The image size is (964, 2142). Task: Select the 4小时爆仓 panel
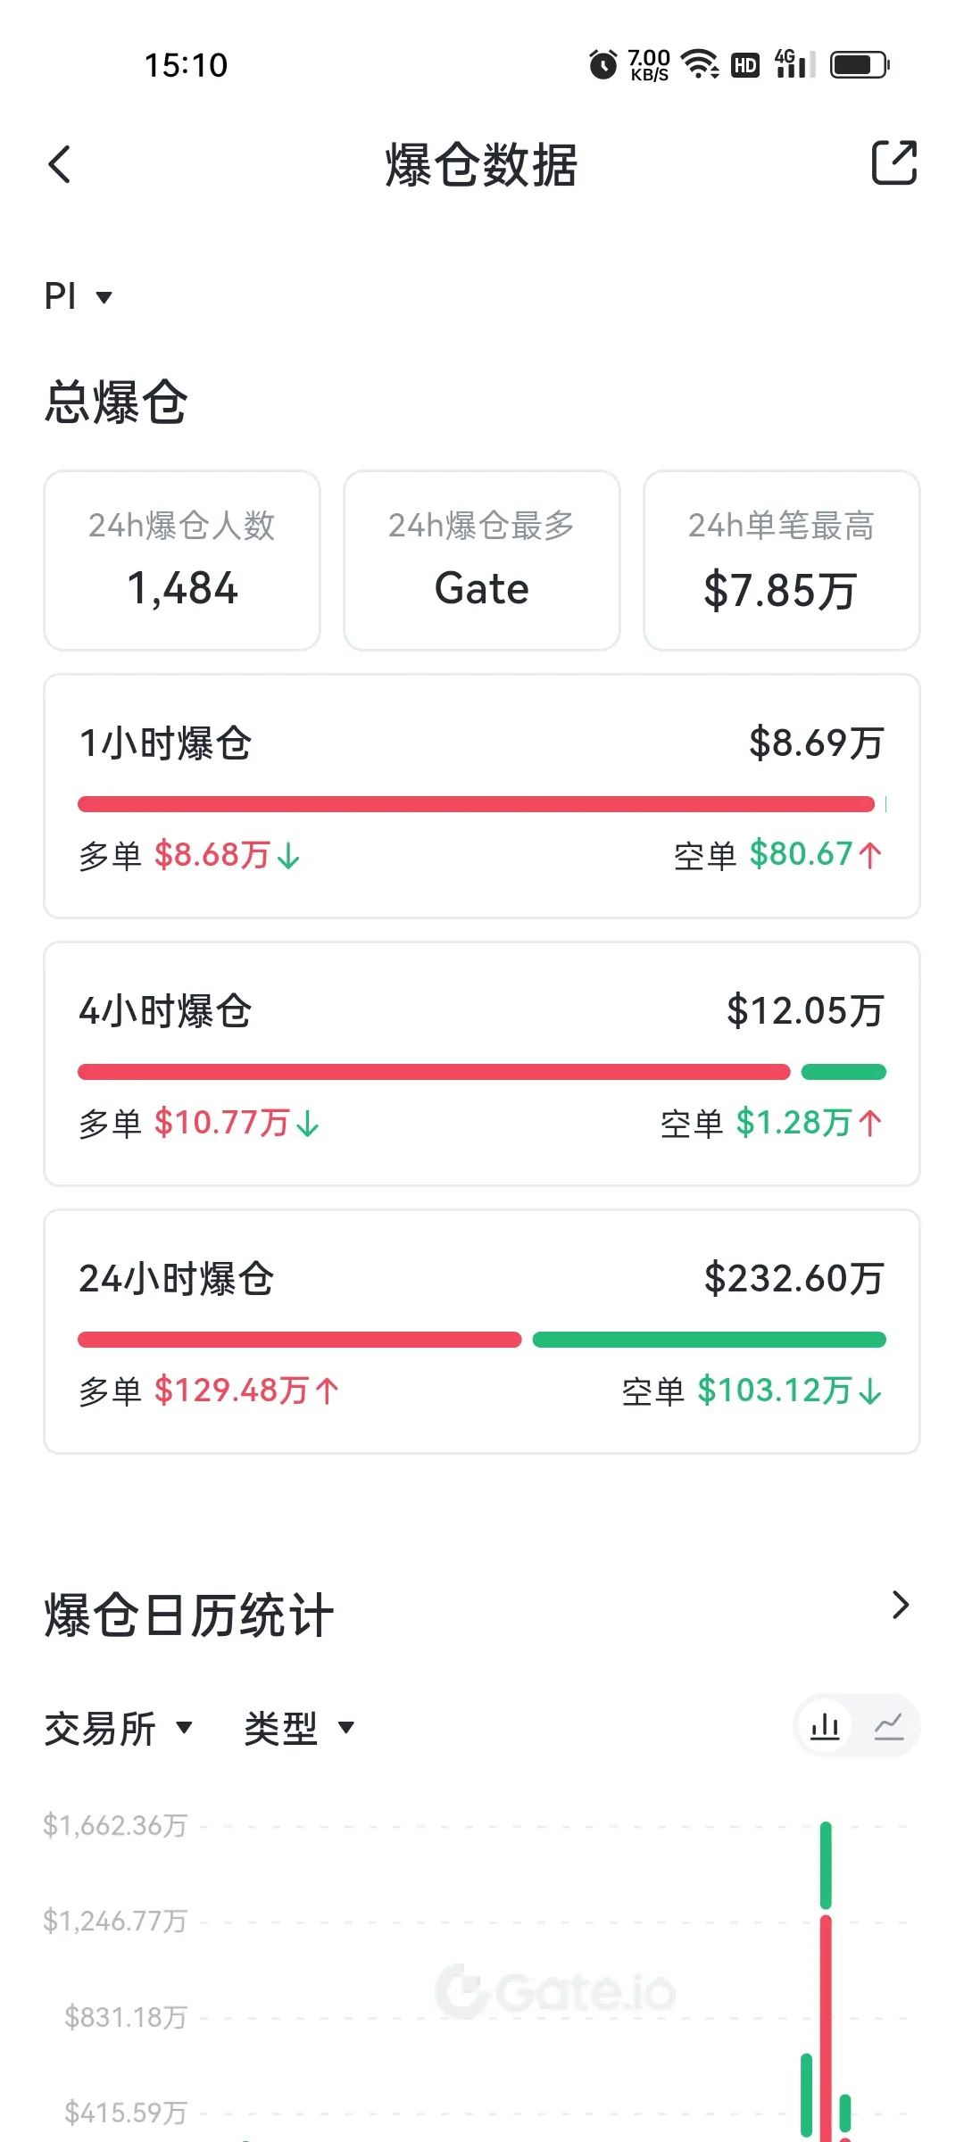tap(482, 1064)
